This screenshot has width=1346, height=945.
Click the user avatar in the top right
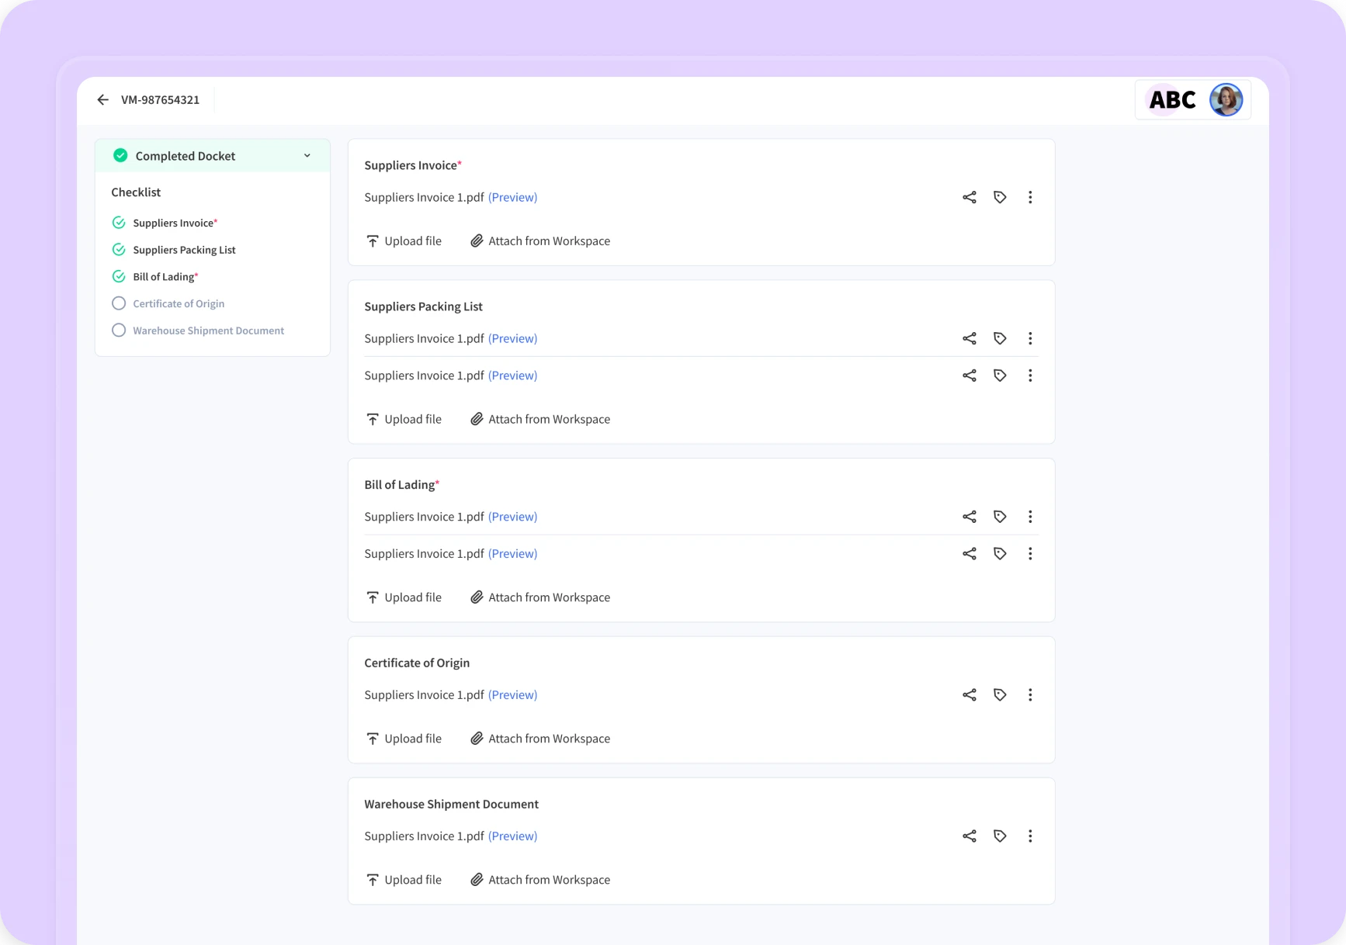coord(1226,99)
